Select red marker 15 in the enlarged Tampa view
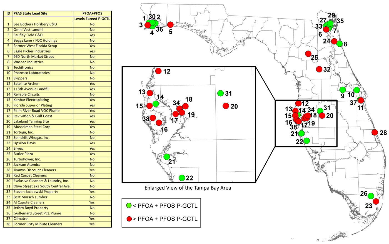Image resolution: width=389 pixels, height=244 pixels. coord(149,106)
